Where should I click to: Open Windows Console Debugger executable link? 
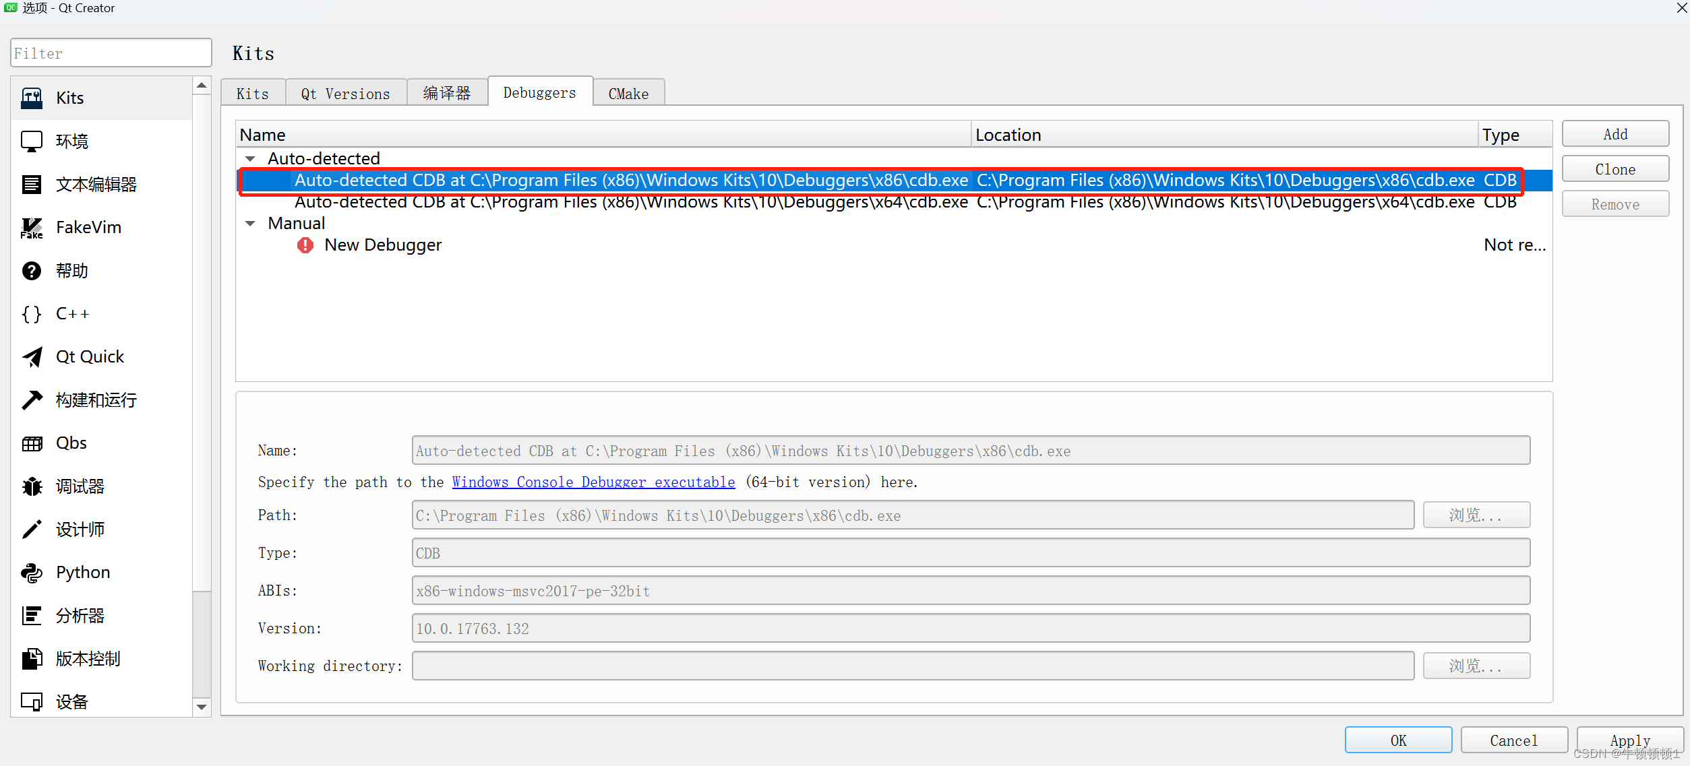[593, 482]
